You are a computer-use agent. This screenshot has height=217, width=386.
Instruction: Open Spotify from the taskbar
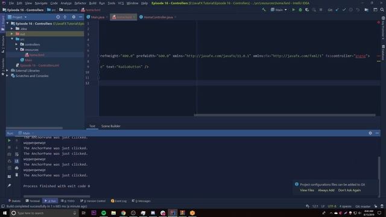[x=104, y=213]
